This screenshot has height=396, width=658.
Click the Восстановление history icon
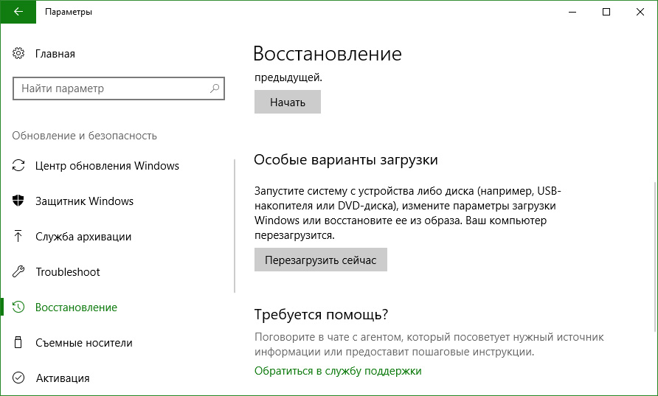click(19, 308)
